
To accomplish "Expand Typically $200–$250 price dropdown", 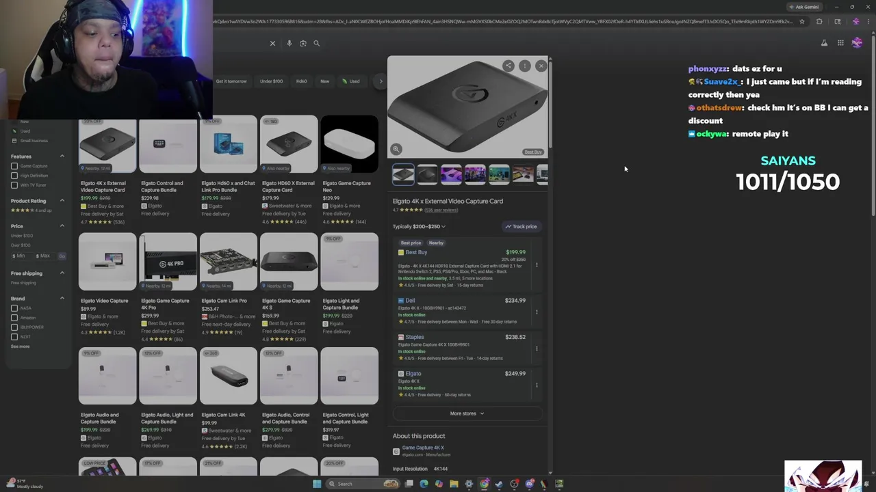I will tap(419, 226).
